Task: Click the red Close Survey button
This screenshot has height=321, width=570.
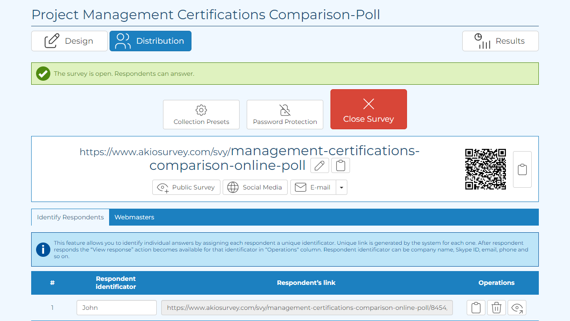Action: click(x=369, y=109)
